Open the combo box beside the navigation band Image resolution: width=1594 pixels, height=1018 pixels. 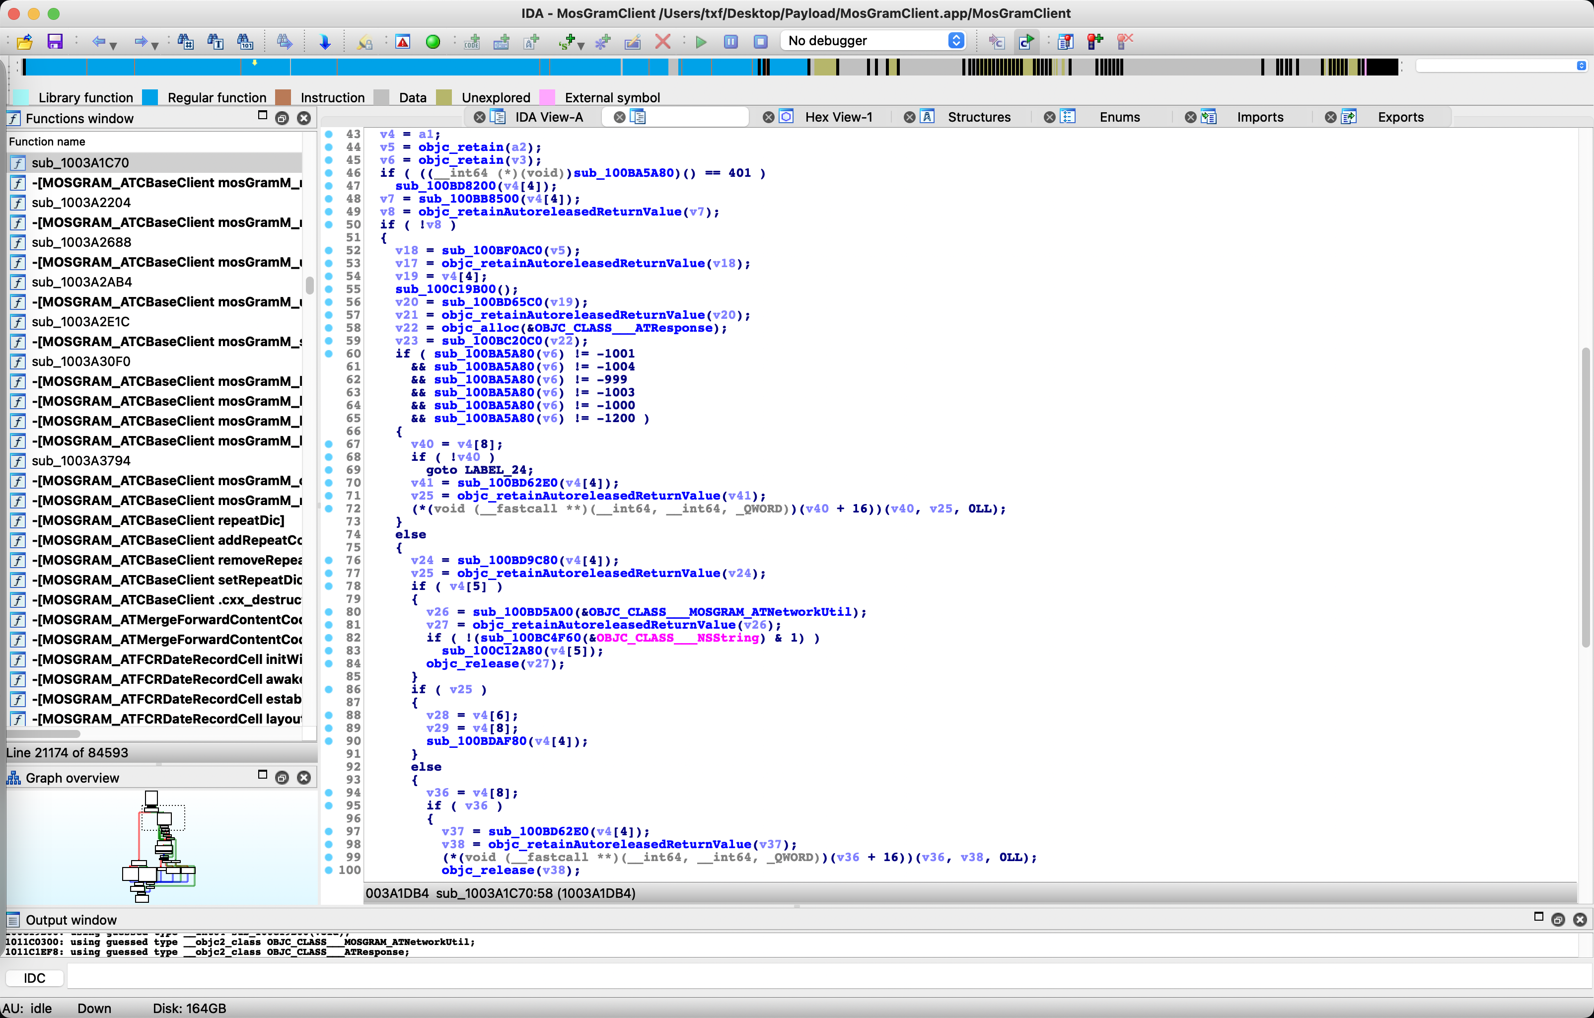pyautogui.click(x=1501, y=66)
